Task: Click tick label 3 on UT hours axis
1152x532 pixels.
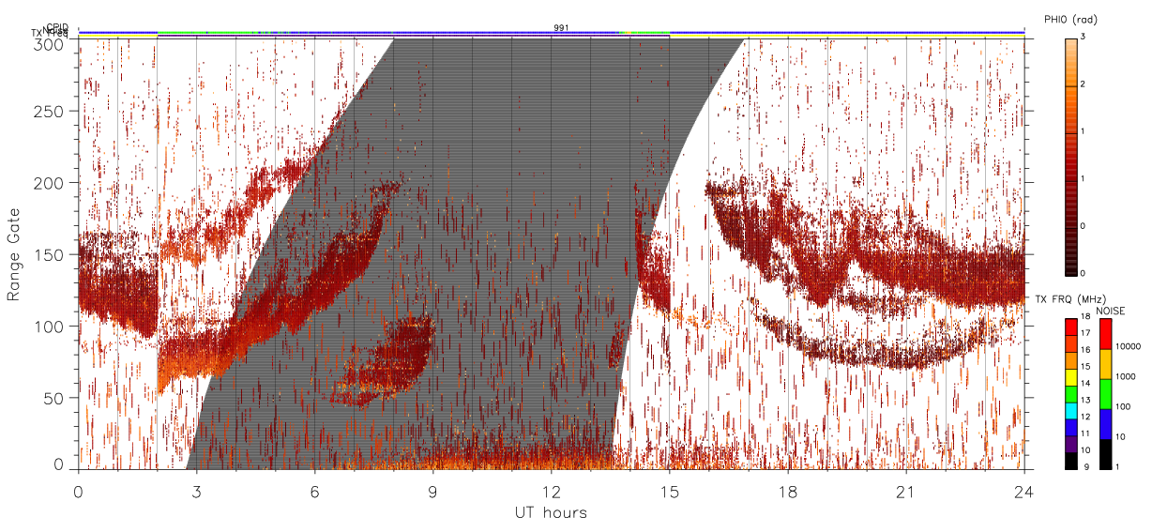Action: point(196,491)
